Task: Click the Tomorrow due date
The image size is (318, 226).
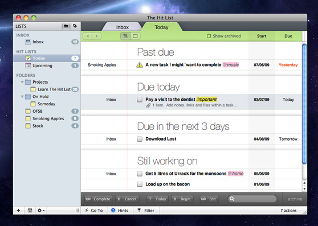Action: pyautogui.click(x=288, y=139)
